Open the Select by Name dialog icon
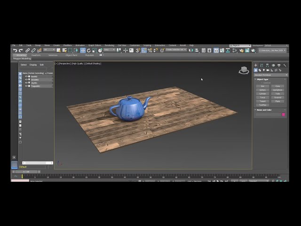This screenshot has width=301, height=226. pyautogui.click(x=64, y=50)
